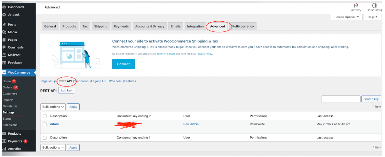Click the May 2, 2024 last access cell
Viewport: 385px width, 157px height.
(x=333, y=124)
